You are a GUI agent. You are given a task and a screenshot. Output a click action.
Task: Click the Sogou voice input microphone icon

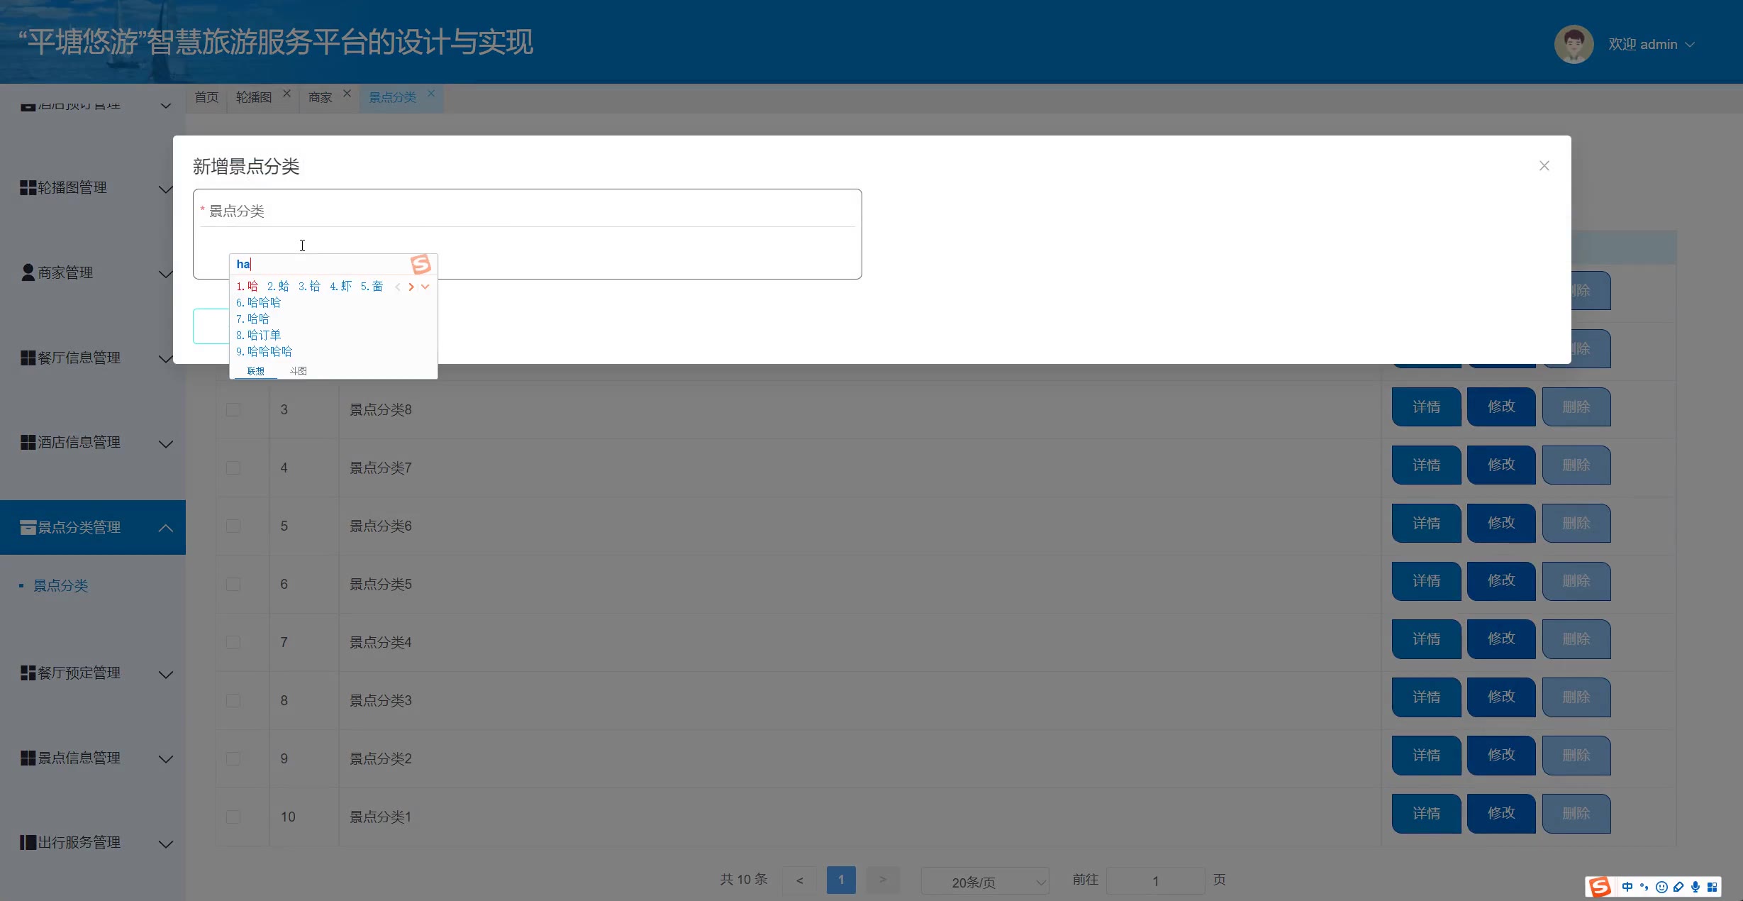(1695, 887)
